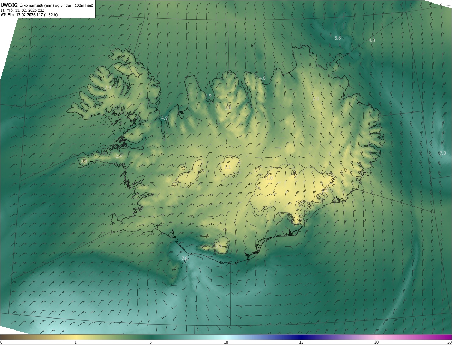Select the 7.0 value off the east coast

coord(442,153)
